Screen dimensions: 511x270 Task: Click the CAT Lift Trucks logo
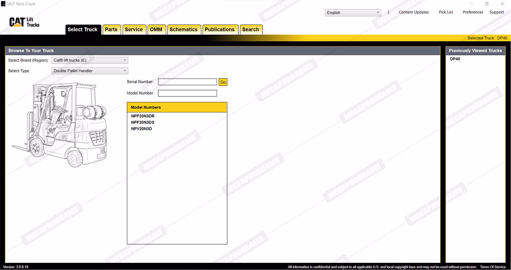(x=24, y=22)
